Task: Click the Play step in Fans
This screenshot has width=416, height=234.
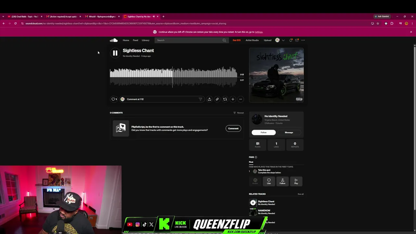Action: [296, 181]
